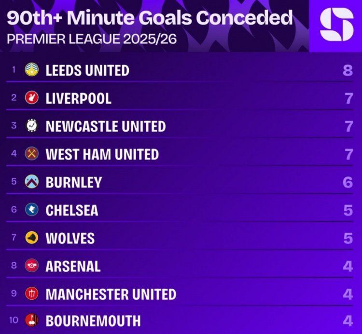362x334 pixels.
Task: Click the Burnley club crest
Action: 32,182
